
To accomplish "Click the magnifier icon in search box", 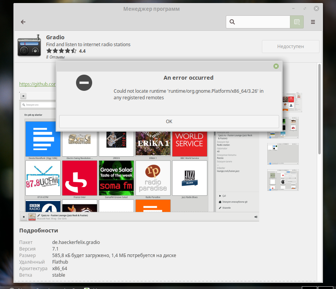I will coord(232,22).
